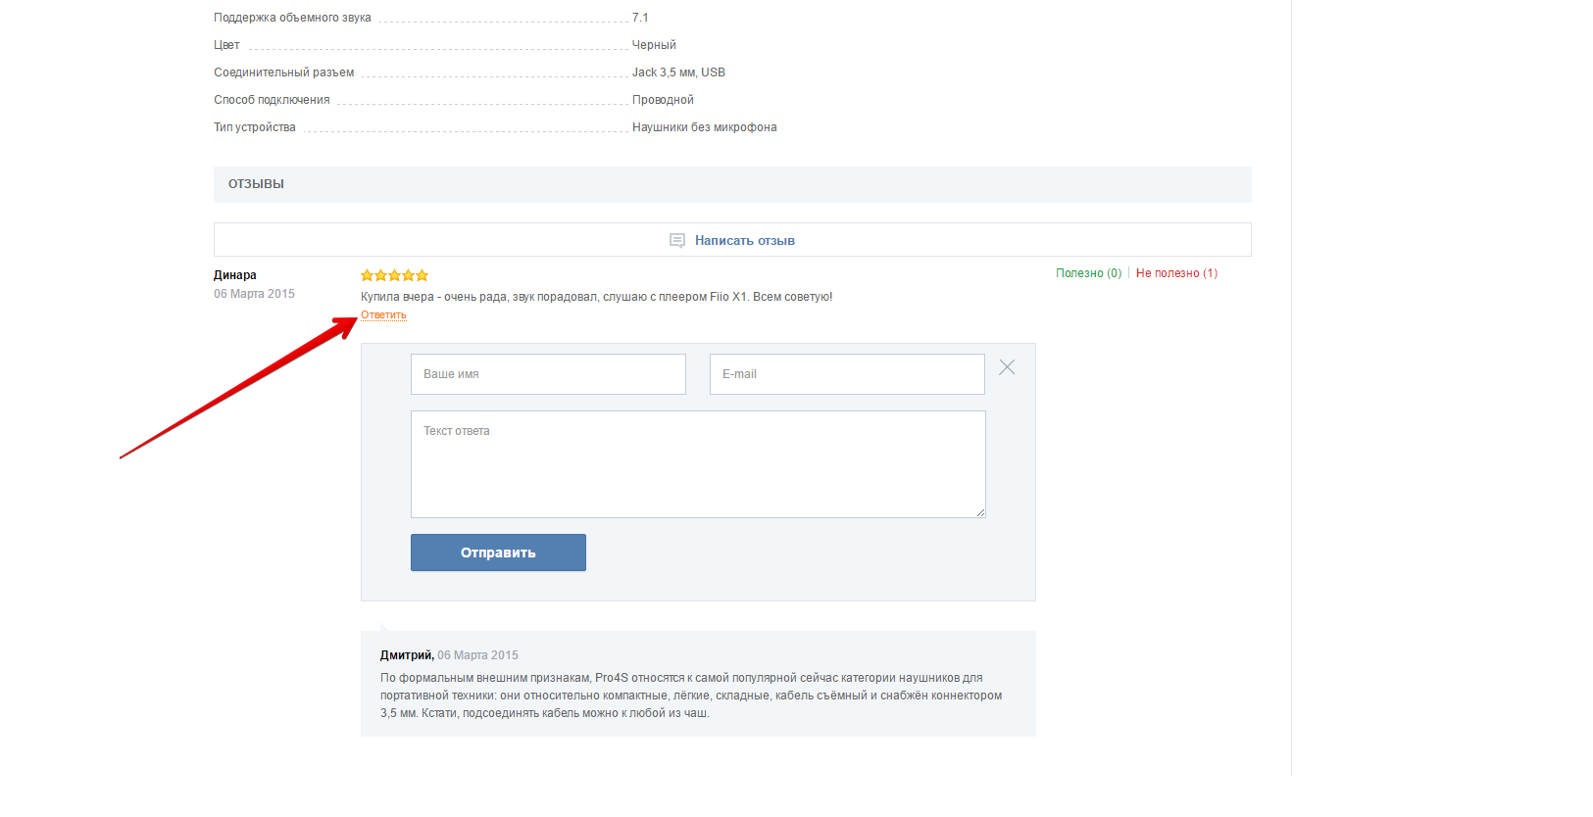Click the Ответить link under Динара's review
This screenshot has height=817, width=1593.
[383, 315]
